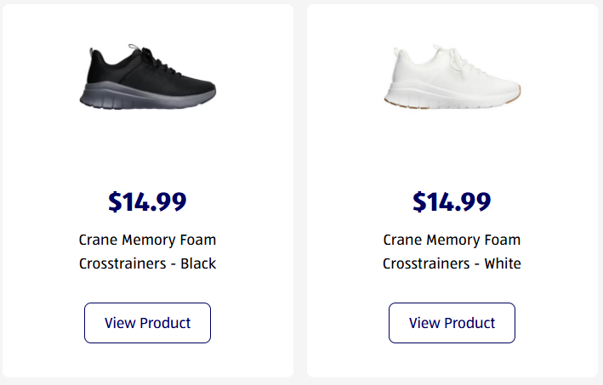Click the 'Crosstrainers - Black' text line
The image size is (603, 385).
pyautogui.click(x=147, y=263)
